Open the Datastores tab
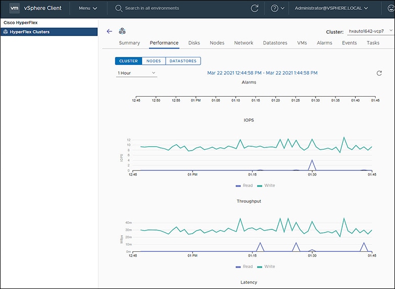Viewport: 395px width, 289px height. pos(275,43)
